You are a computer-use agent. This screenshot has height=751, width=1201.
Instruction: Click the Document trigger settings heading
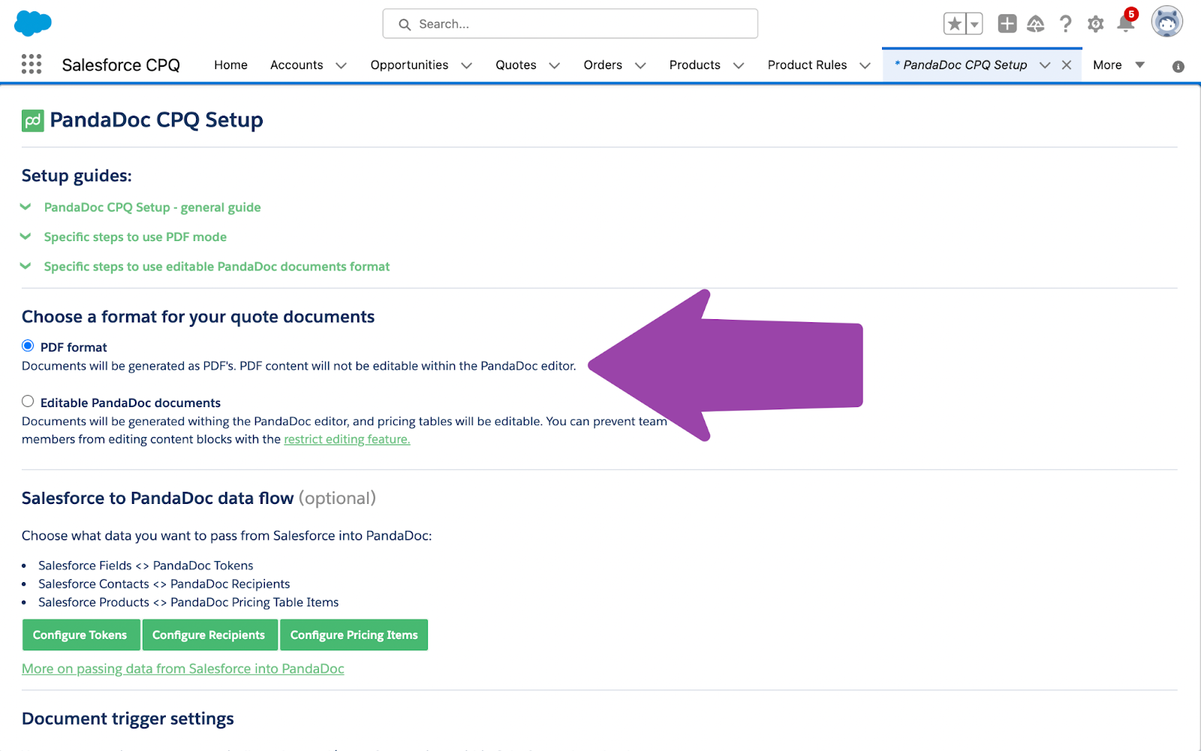[128, 719]
